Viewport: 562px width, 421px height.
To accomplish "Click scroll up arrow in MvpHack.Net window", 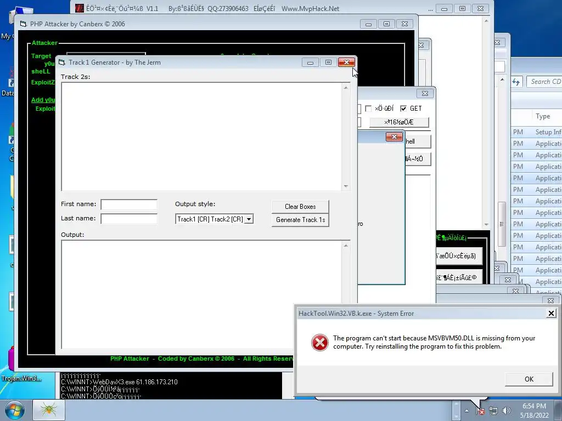I will 486,21.
